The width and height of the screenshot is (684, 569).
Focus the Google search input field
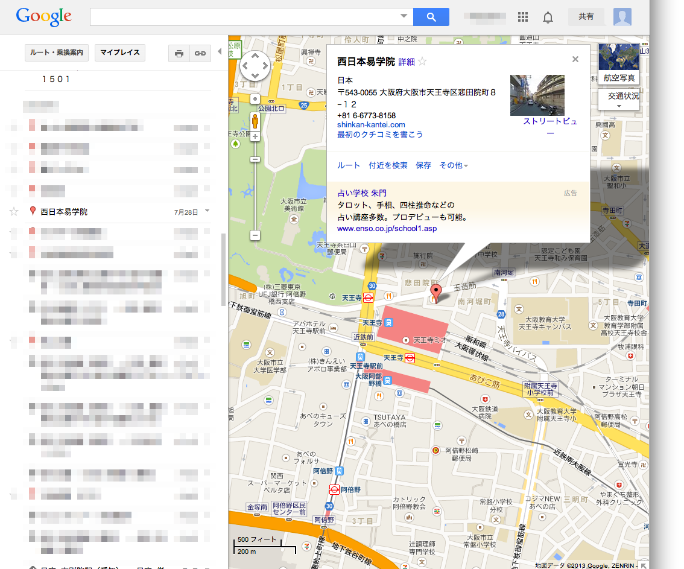point(244,17)
